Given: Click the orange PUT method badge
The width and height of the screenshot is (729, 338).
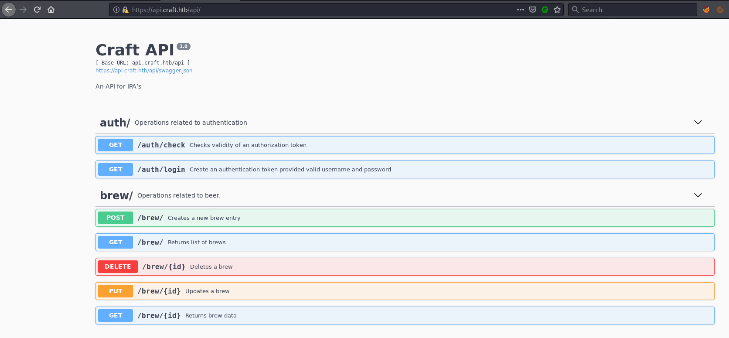Looking at the screenshot, I should click(x=116, y=291).
